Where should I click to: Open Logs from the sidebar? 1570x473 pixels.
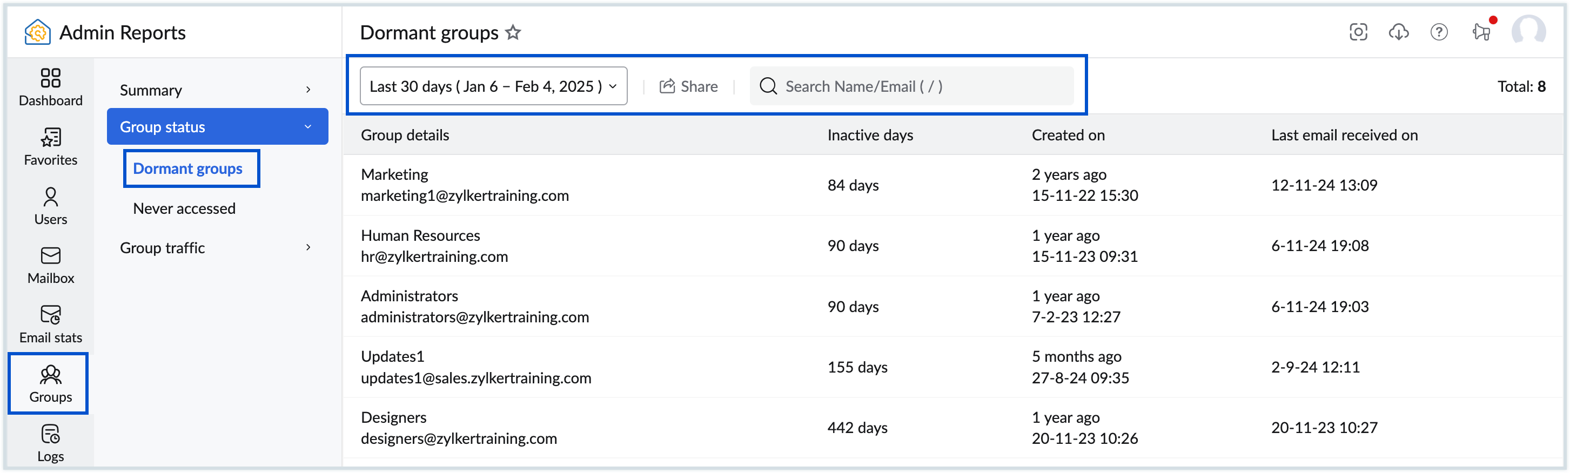pyautogui.click(x=51, y=443)
